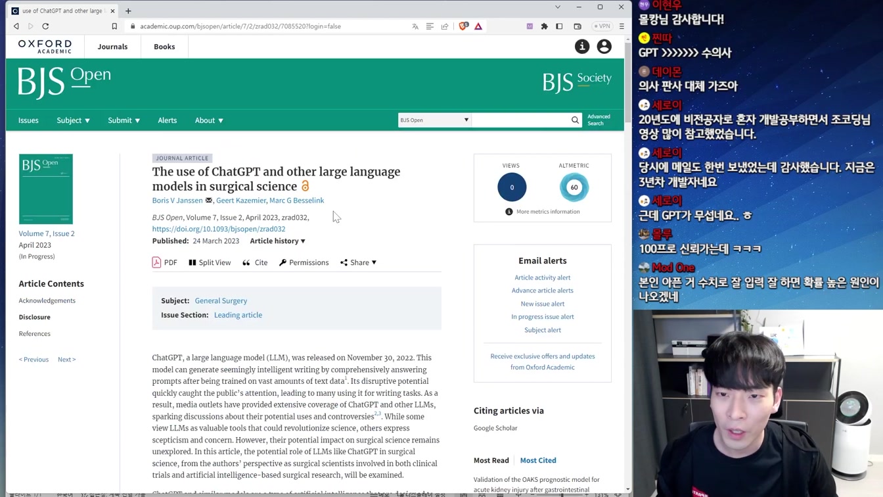Open the Journals tab

pyautogui.click(x=112, y=47)
